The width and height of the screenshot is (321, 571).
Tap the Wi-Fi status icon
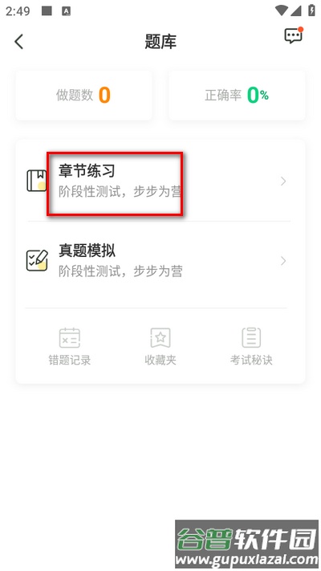click(x=282, y=10)
